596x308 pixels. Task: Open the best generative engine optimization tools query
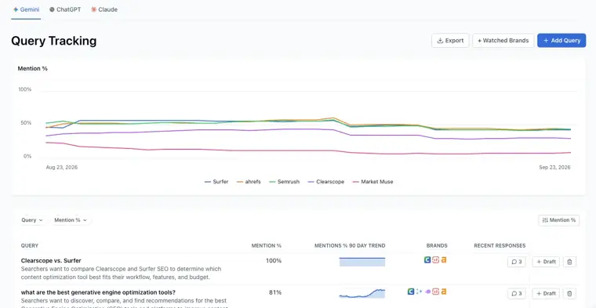(98, 292)
